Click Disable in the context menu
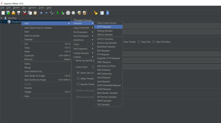This screenshot has height=123, width=221. pos(46,88)
